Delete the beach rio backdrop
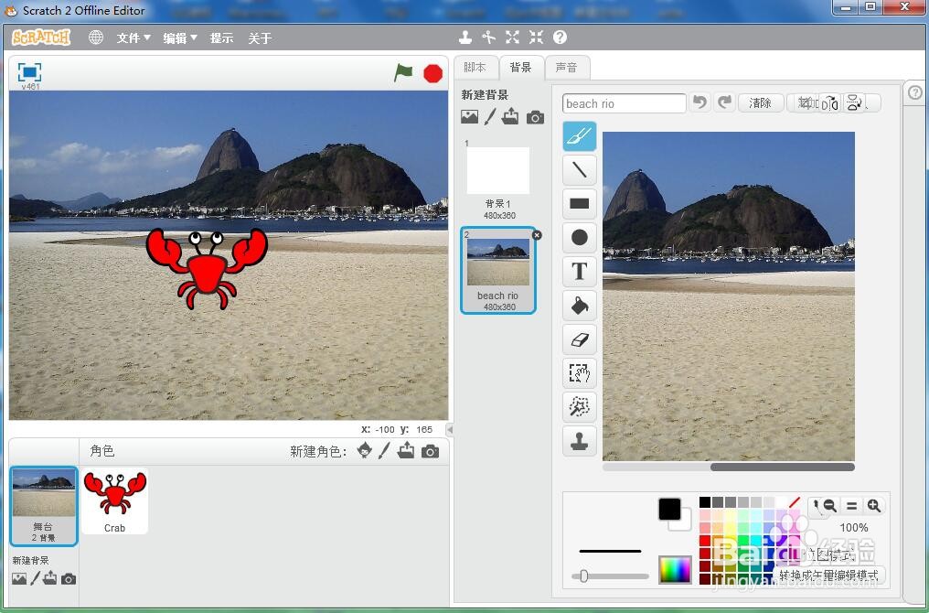This screenshot has height=613, width=929. [x=537, y=235]
